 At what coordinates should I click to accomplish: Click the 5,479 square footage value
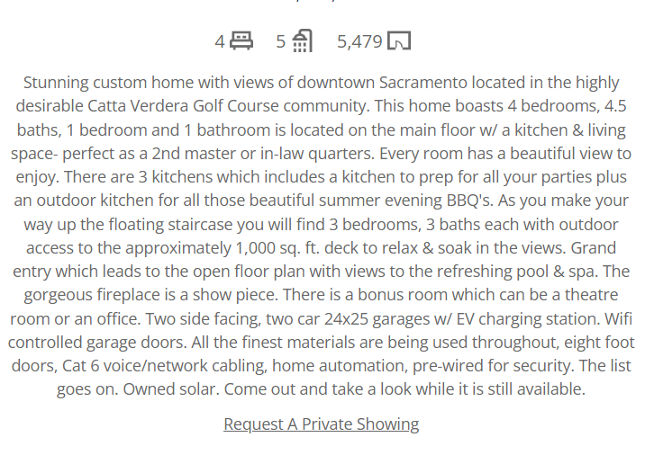click(x=360, y=41)
